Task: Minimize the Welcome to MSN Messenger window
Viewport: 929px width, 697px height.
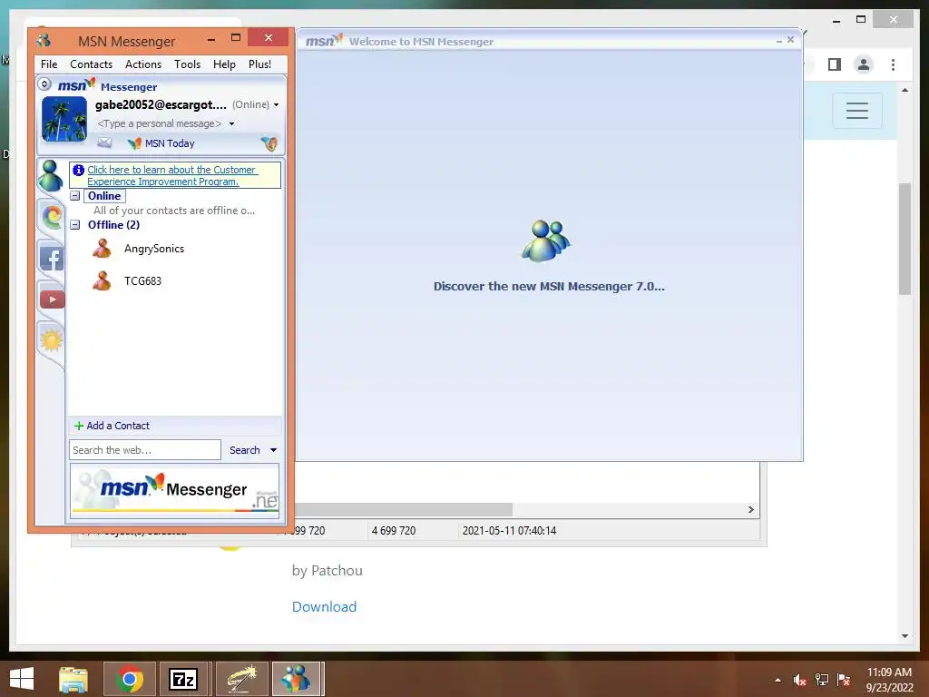Action: (x=779, y=40)
